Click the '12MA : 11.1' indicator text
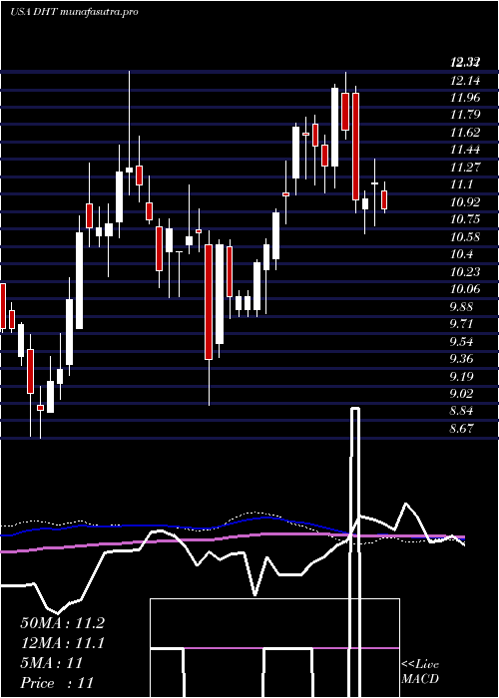499x698 pixels. pyautogui.click(x=62, y=643)
